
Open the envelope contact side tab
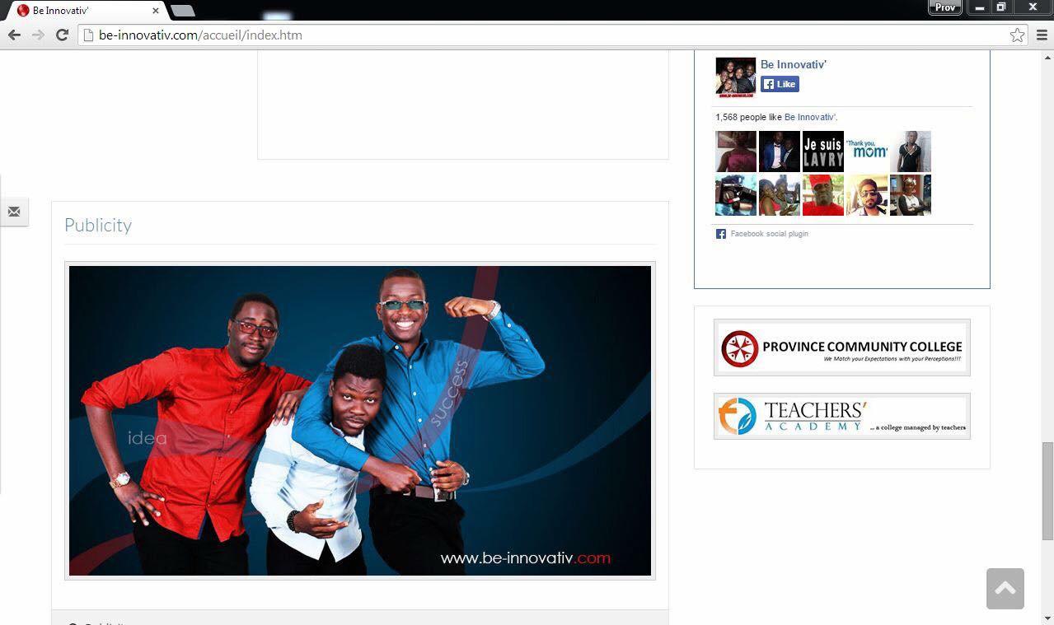tap(14, 212)
